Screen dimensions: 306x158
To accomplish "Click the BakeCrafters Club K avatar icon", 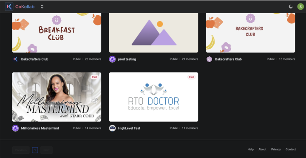I will [x=15, y=59].
